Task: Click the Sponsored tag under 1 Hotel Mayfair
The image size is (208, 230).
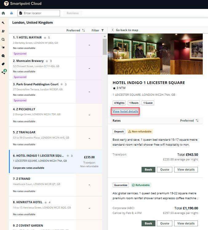Action: pos(20,54)
